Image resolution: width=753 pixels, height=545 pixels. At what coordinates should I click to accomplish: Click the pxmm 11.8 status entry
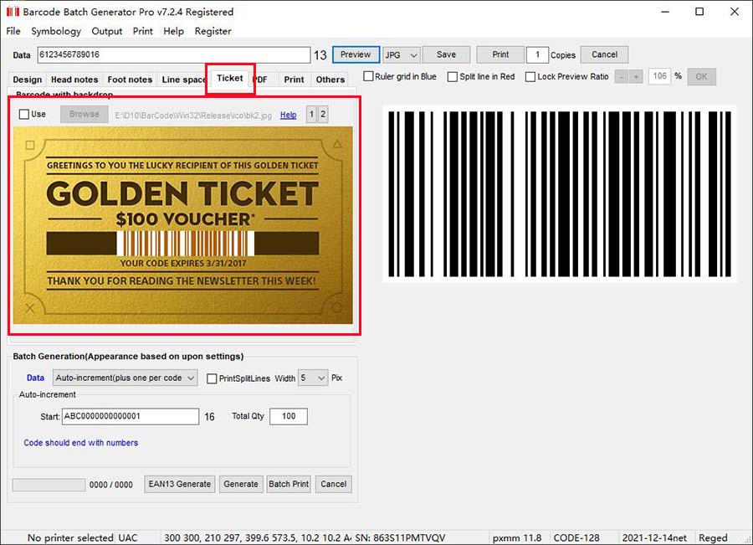517,537
